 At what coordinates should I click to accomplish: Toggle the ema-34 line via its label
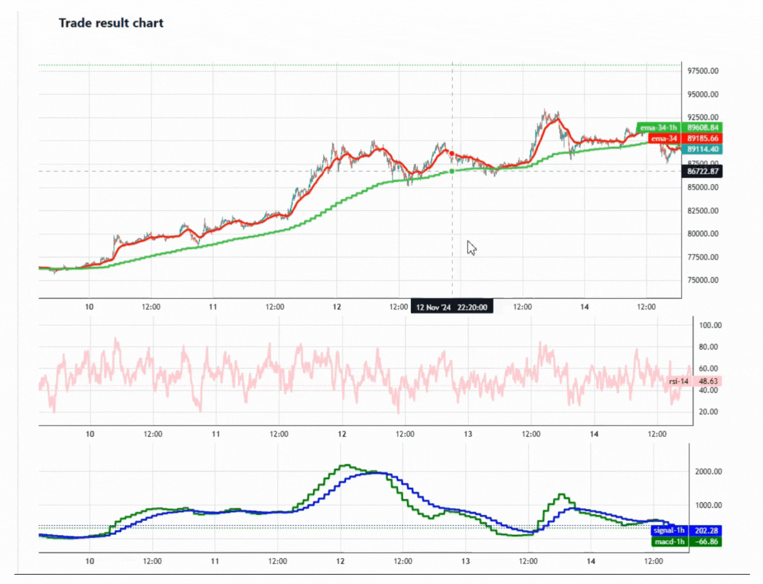click(x=664, y=139)
